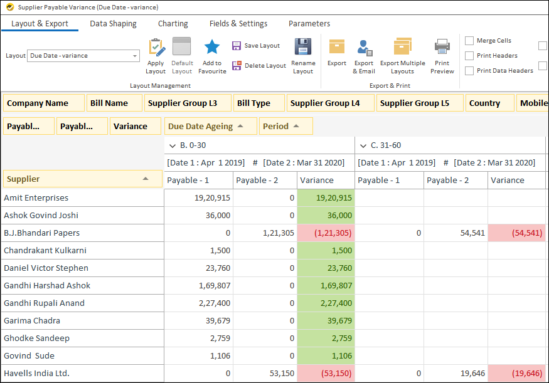Open the Charting tab
Viewport: 549px width, 383px height.
173,24
